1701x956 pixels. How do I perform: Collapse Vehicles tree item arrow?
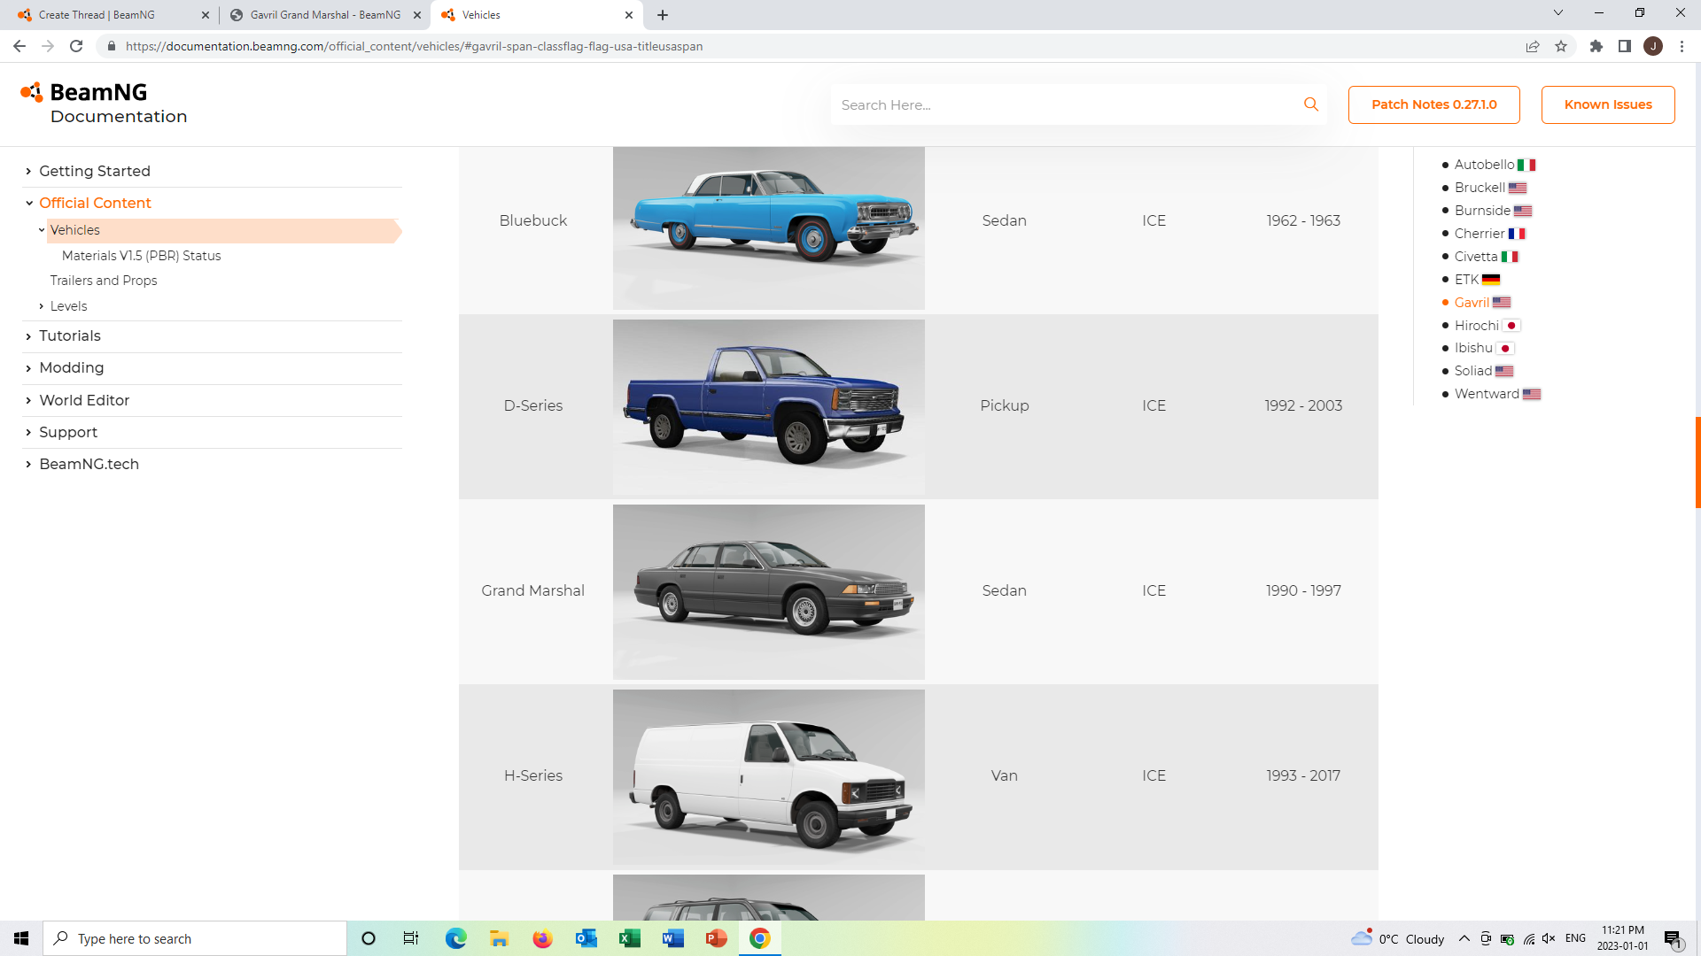(42, 230)
